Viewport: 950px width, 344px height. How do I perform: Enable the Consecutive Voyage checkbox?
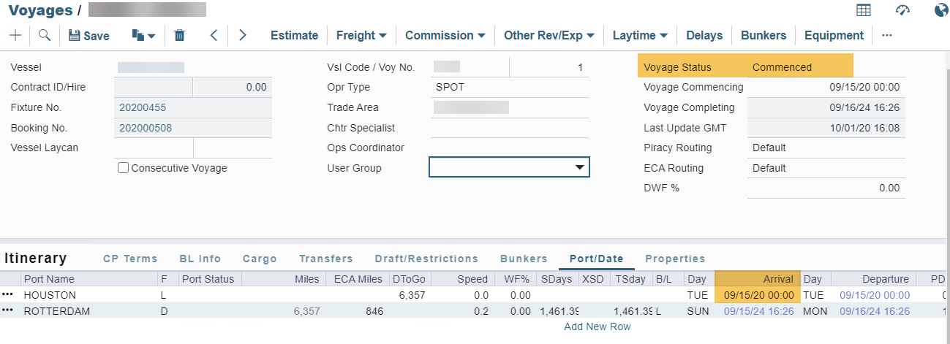124,168
